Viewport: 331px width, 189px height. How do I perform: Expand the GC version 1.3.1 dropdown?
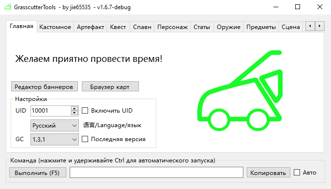point(55,139)
